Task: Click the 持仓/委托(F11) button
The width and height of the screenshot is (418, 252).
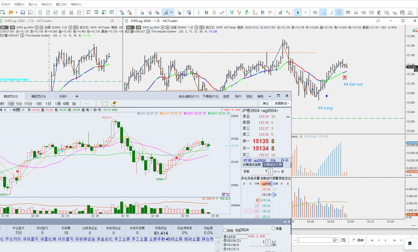Action: [189, 97]
